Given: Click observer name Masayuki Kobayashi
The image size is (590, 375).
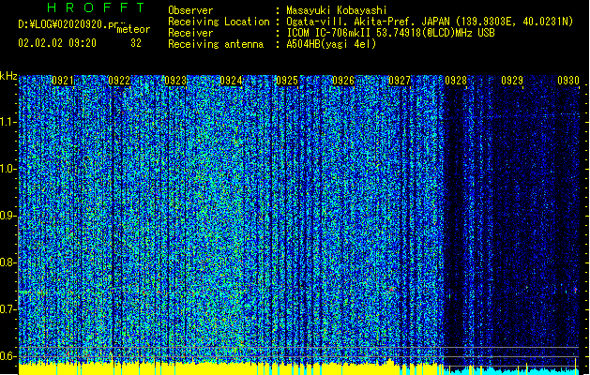Looking at the screenshot, I should pyautogui.click(x=337, y=10).
